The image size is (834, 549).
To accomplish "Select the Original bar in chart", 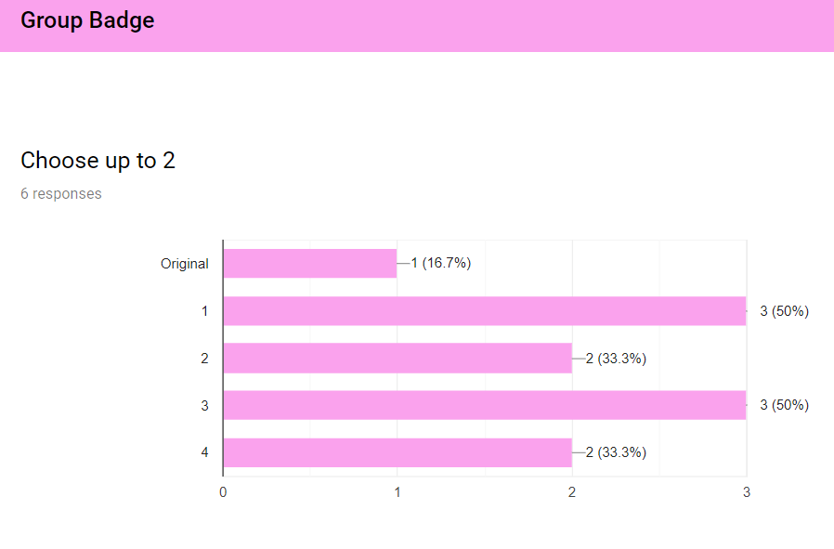I will pos(310,263).
